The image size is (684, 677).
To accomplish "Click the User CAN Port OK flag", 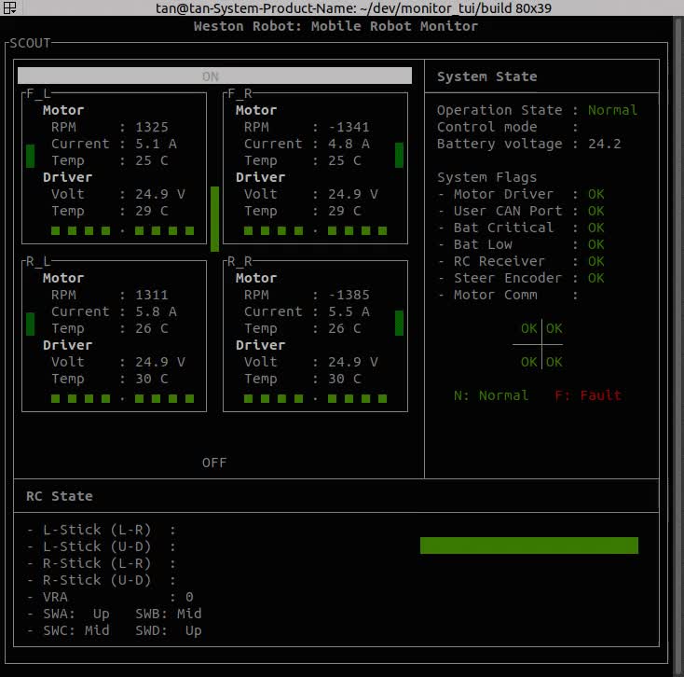I will pyautogui.click(x=595, y=211).
